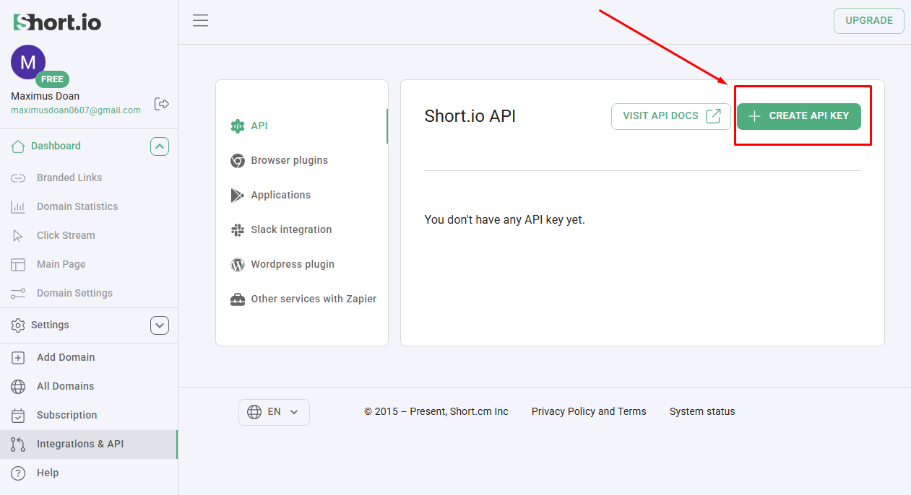The height and width of the screenshot is (495, 911).
Task: Collapse the Dashboard section chevron
Action: coord(160,146)
